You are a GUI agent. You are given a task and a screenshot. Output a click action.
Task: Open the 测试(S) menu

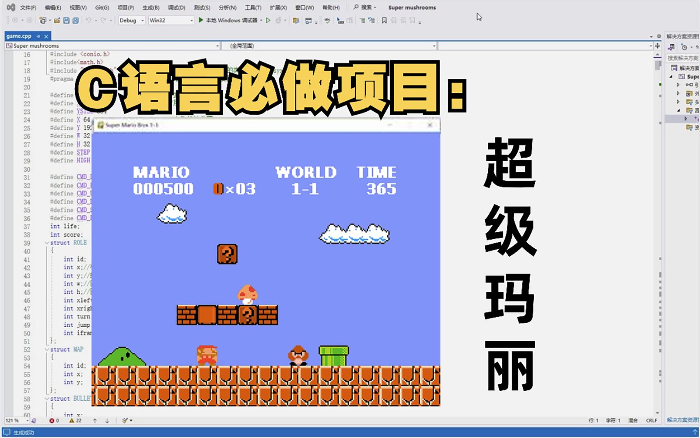(202, 7)
